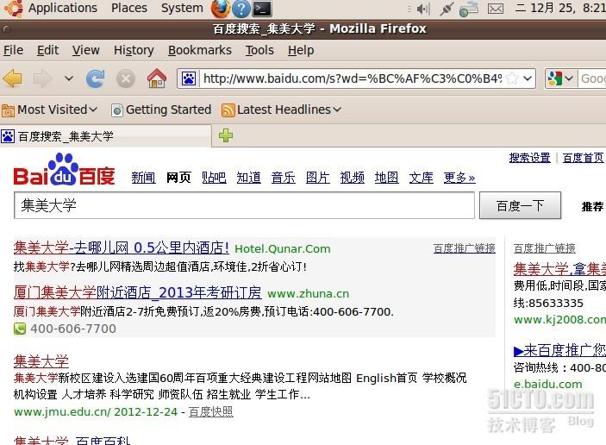The image size is (606, 445).
Task: Reload the page with the Refresh icon
Action: [x=95, y=78]
